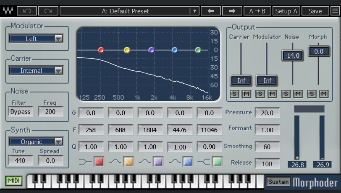Solo the Carrier output
Image resolution: width=341 pixels, height=193 pixels.
pyautogui.click(x=234, y=94)
